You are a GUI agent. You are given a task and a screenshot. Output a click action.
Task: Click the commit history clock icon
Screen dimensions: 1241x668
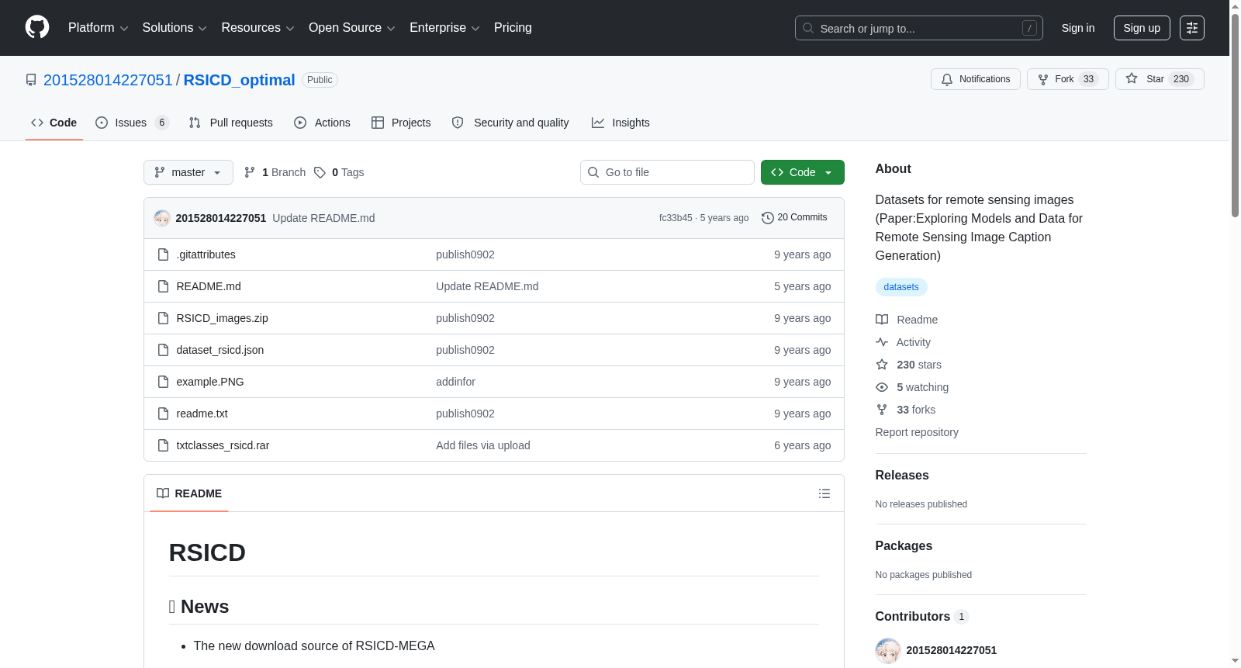(x=768, y=218)
